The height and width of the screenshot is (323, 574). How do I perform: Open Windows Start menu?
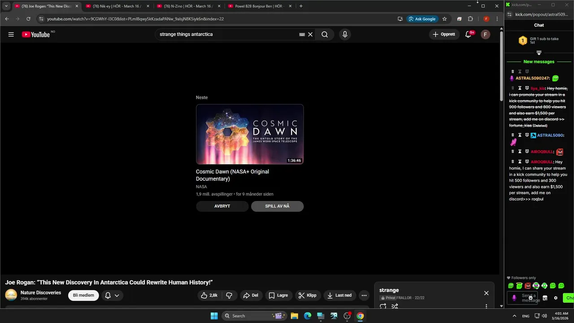coord(214,316)
